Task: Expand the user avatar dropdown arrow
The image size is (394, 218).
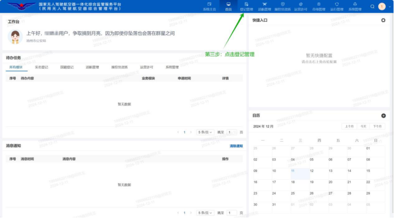Action: coord(388,7)
